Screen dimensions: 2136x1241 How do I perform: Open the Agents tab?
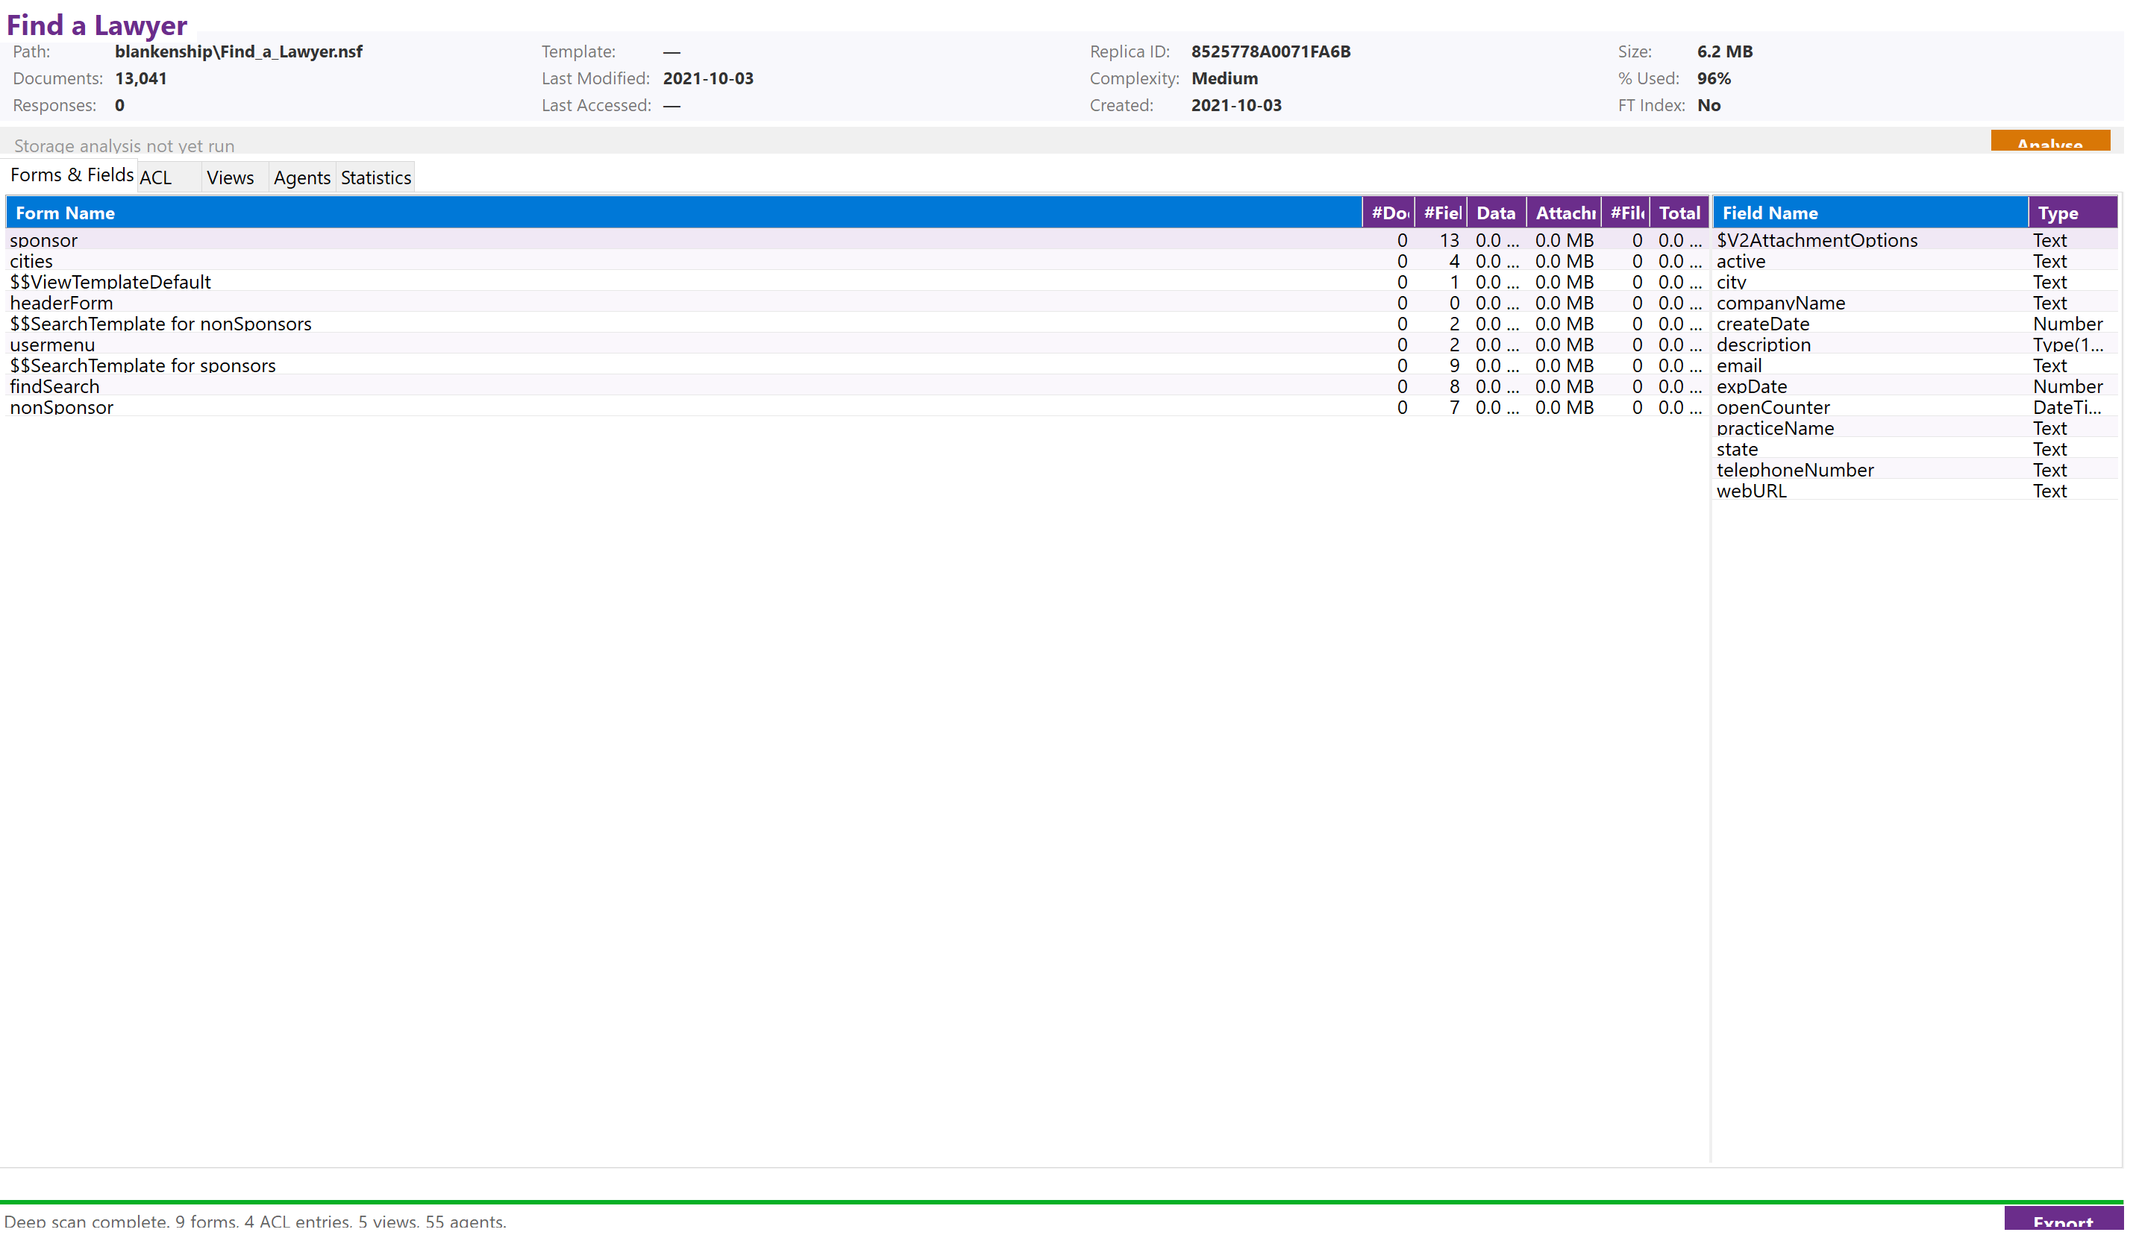(301, 177)
